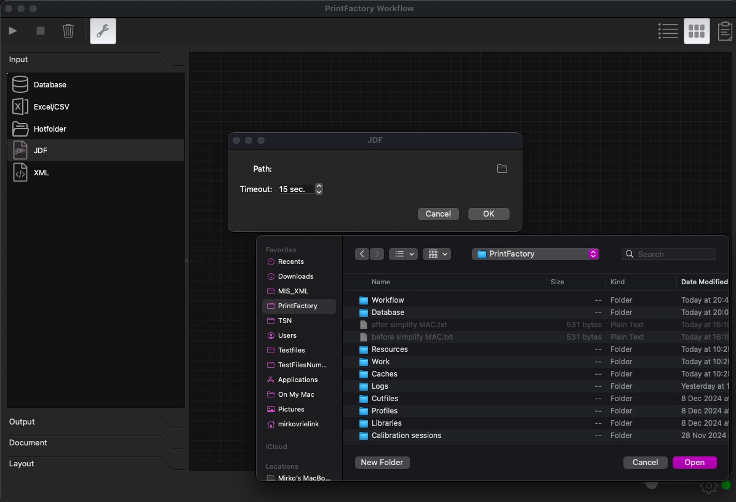Click the Search field in file dialog
The width and height of the screenshot is (736, 502).
pos(669,254)
